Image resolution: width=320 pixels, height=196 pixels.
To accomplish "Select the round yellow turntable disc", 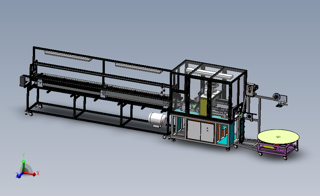I will [278, 137].
